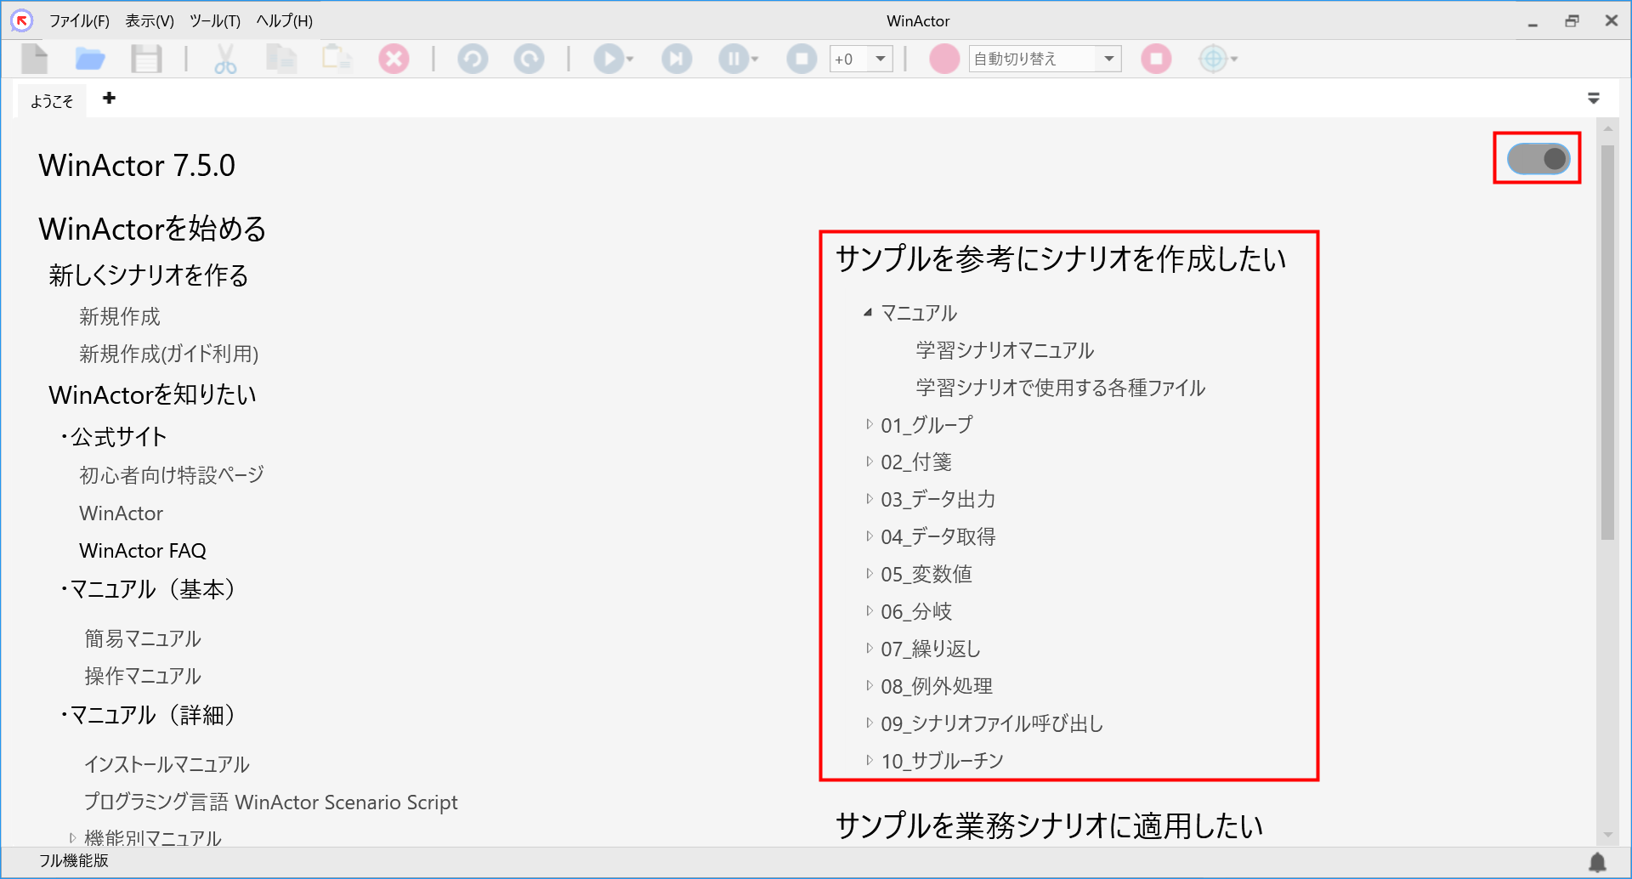Image resolution: width=1632 pixels, height=879 pixels.
Task: Open the 操作マニュアル link
Action: click(143, 676)
